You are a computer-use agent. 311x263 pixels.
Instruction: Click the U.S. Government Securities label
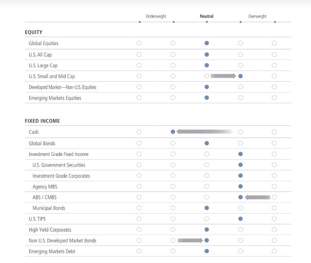[59, 165]
